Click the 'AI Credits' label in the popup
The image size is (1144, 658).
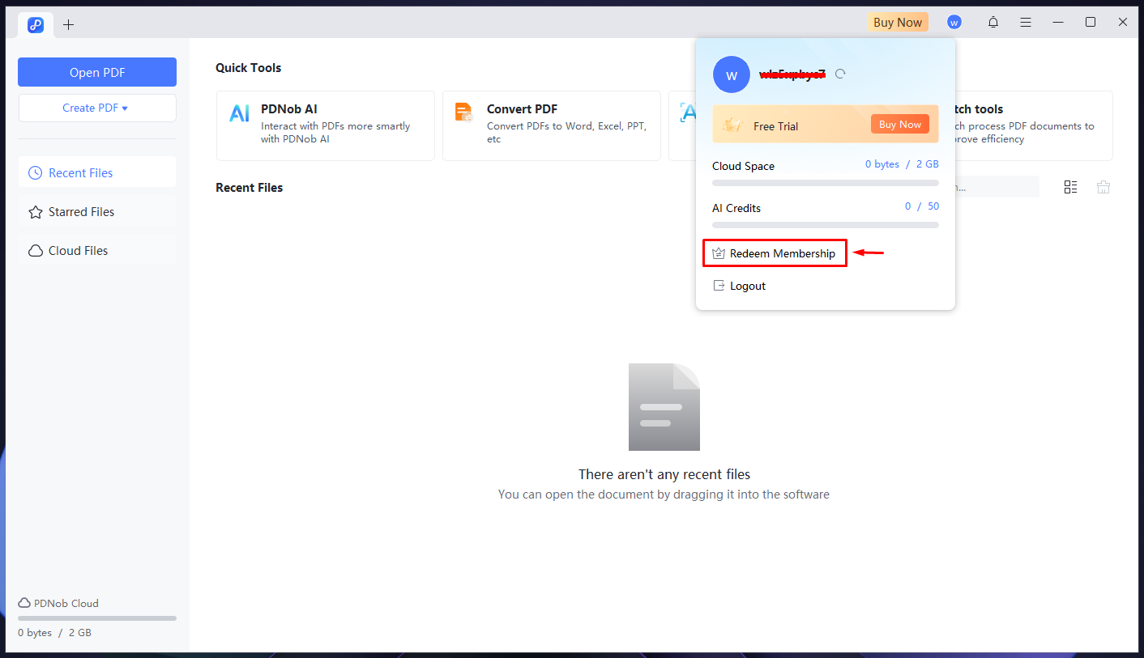tap(736, 208)
